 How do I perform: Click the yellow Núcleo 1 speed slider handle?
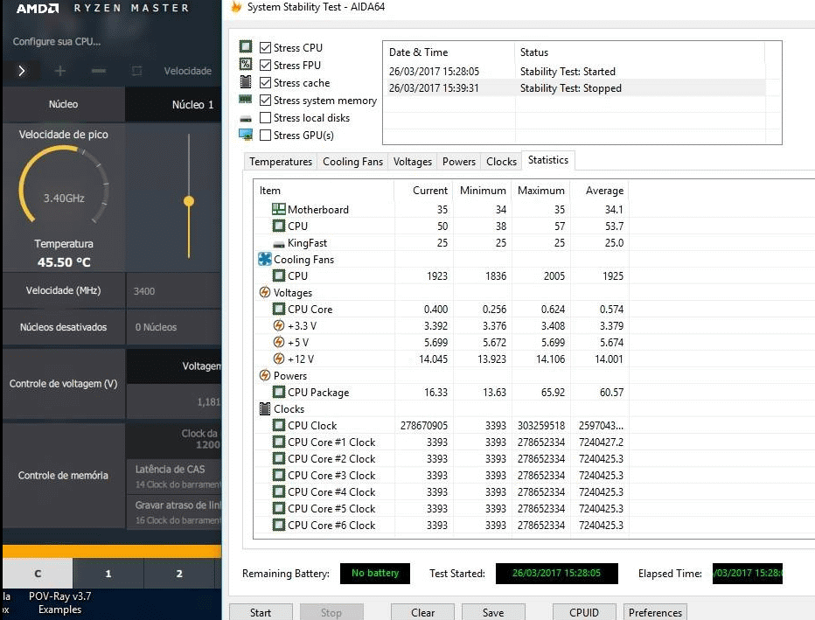coord(189,201)
